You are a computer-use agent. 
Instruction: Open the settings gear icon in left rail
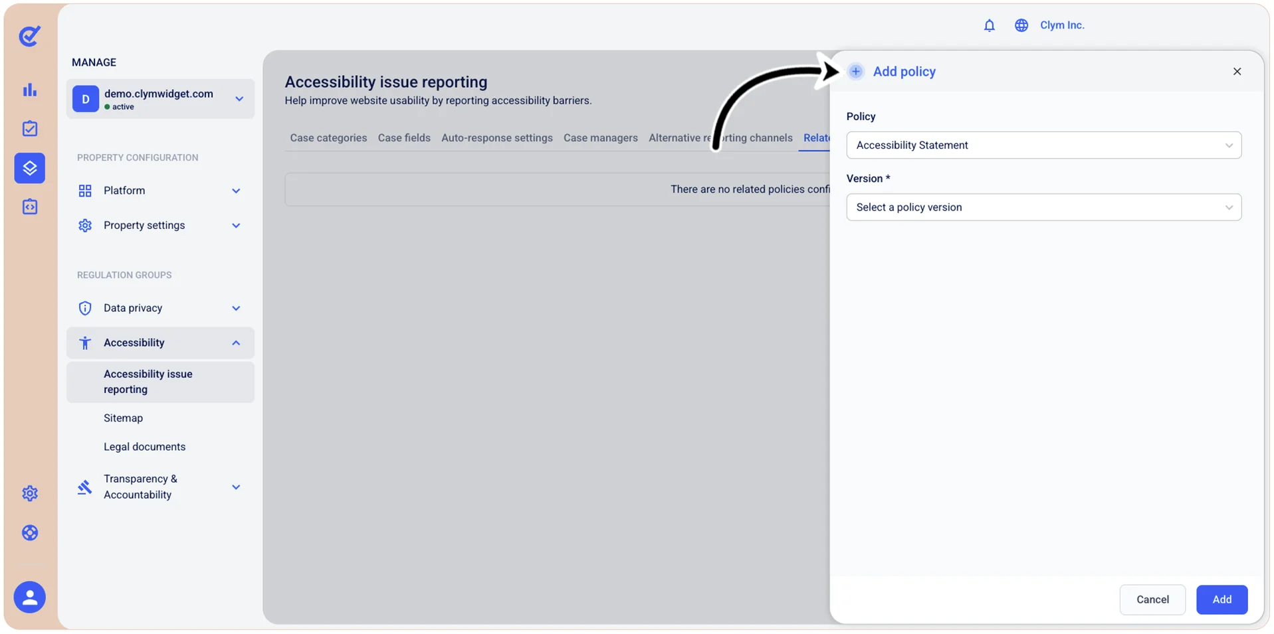[30, 493]
